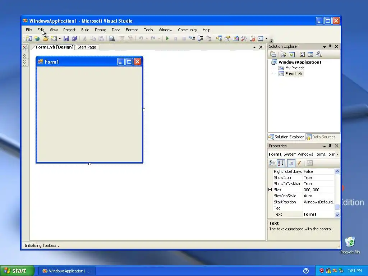This screenshot has height=276, width=368.
Task: Select the Form1.vb [Design] tab
Action: [55, 47]
